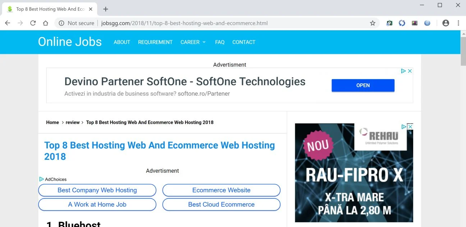Click the Home breadcrumb link
This screenshot has width=466, height=227.
(x=52, y=122)
